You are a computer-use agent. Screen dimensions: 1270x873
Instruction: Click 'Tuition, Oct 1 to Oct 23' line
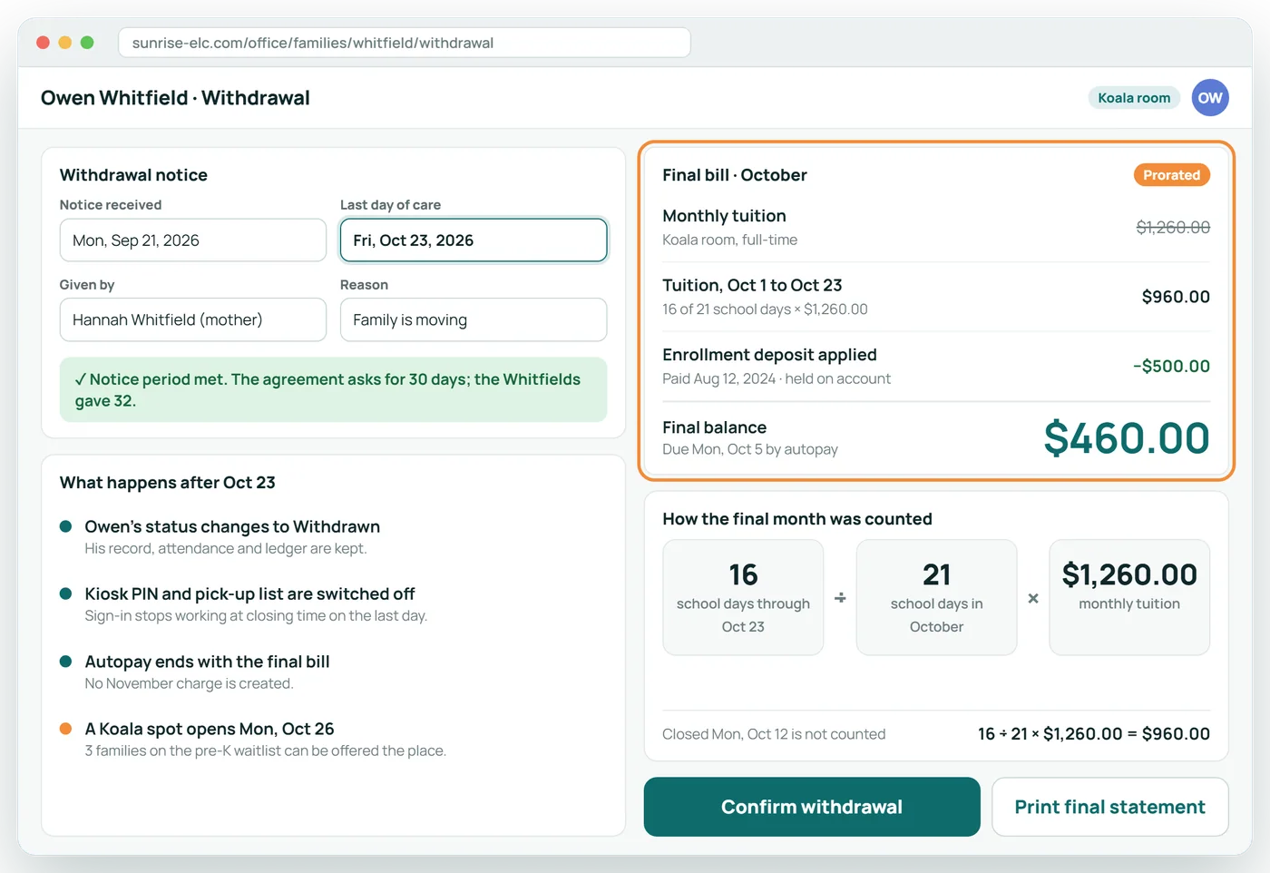click(752, 285)
